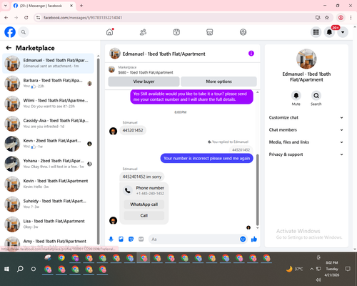Send a thumbs-up like
Screen dimensions: 357x286
tap(254, 239)
